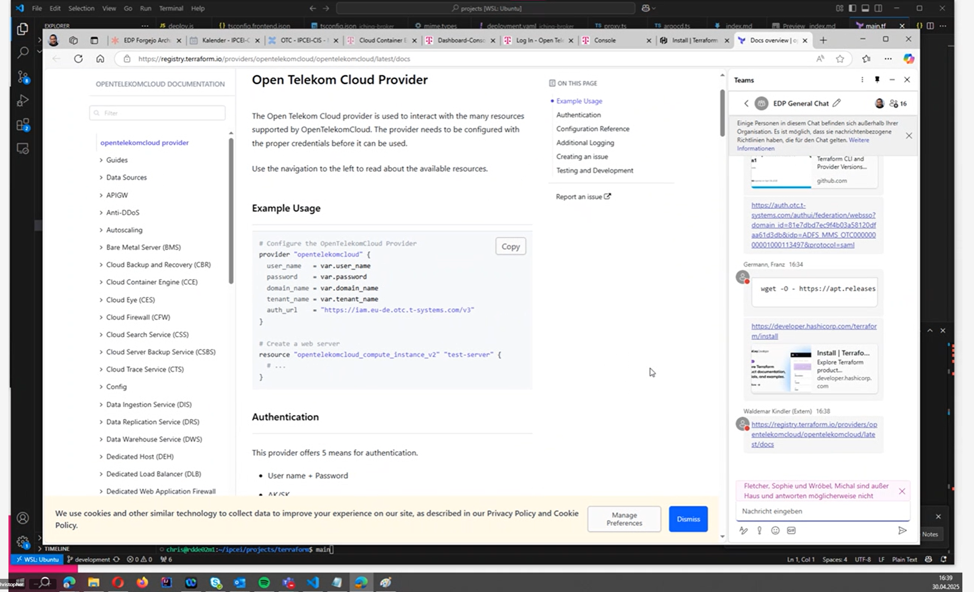Open Windows taskbar search
The width and height of the screenshot is (974, 592).
[45, 583]
